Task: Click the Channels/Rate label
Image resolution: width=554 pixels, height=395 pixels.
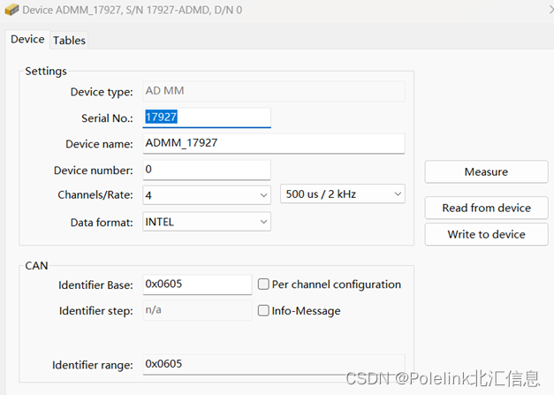Action: (x=95, y=194)
